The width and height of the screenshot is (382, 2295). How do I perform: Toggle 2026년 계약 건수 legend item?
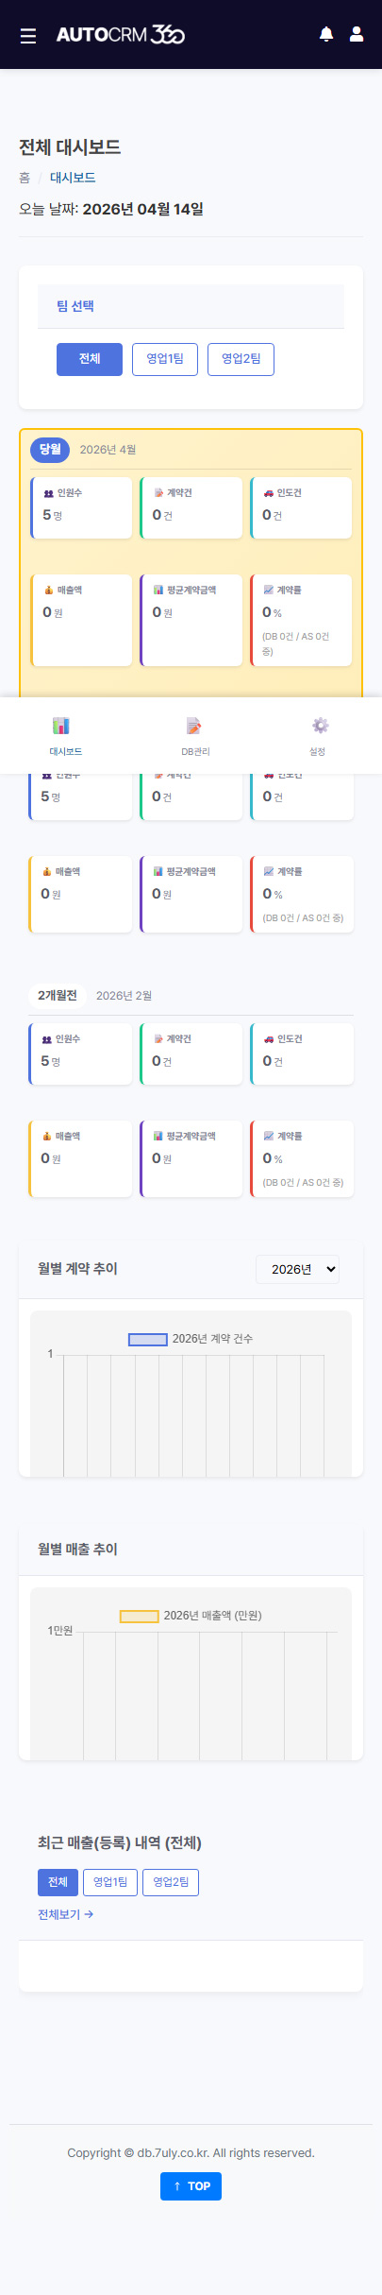tap(191, 1339)
